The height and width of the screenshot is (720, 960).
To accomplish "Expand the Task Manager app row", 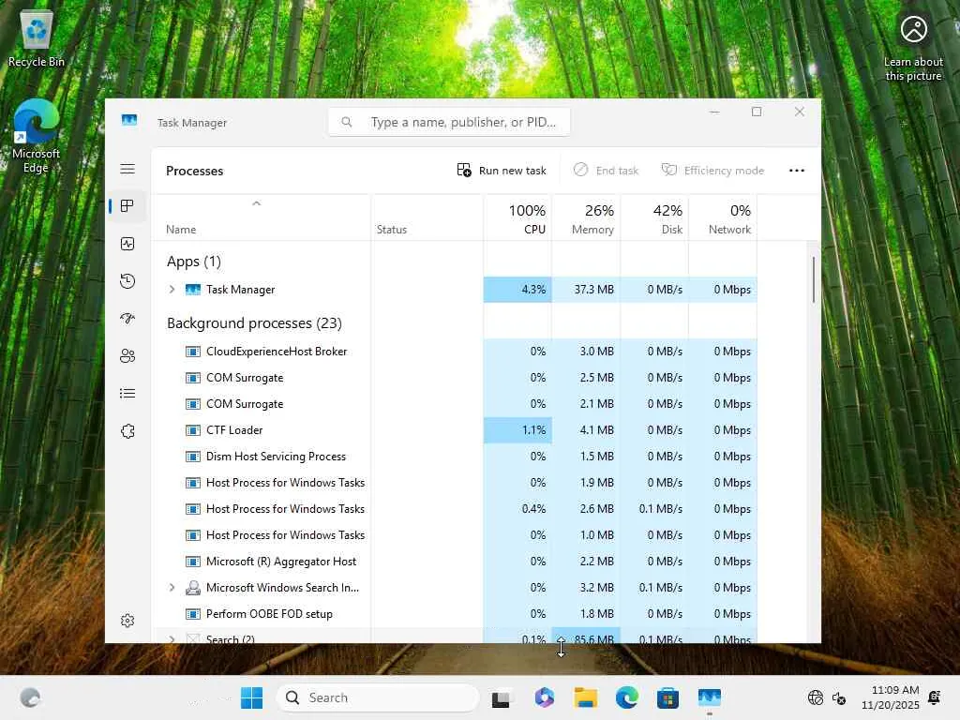I will pyautogui.click(x=172, y=289).
